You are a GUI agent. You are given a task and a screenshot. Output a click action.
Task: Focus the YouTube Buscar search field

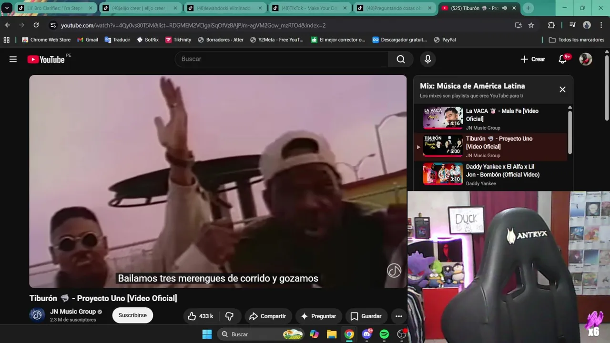pyautogui.click(x=282, y=59)
